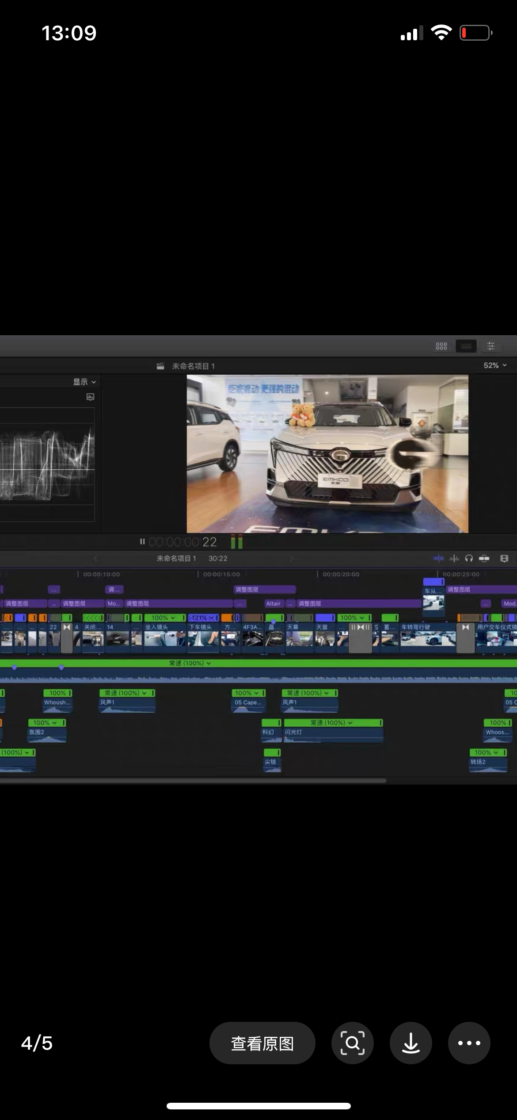
Task: Go back in timeline history arrow
Action: [x=95, y=559]
